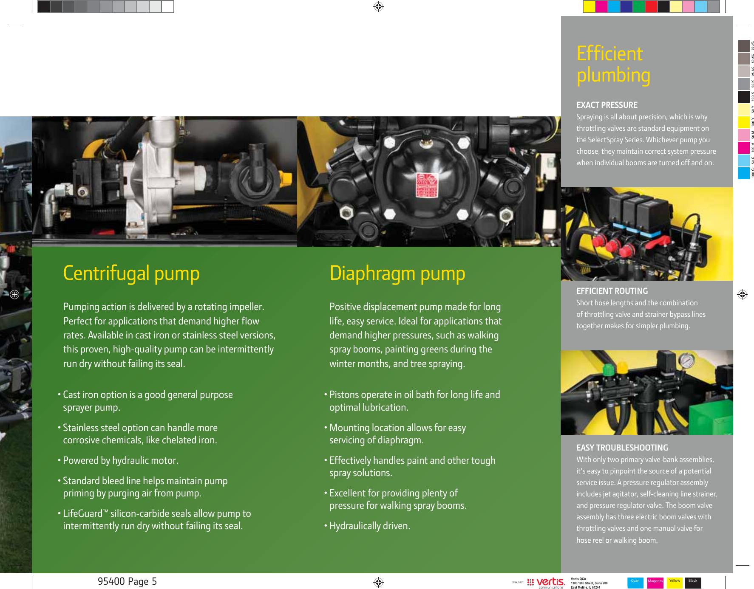Expand the Centrifugal pump section heading
The image size is (754, 589).
pos(132,273)
